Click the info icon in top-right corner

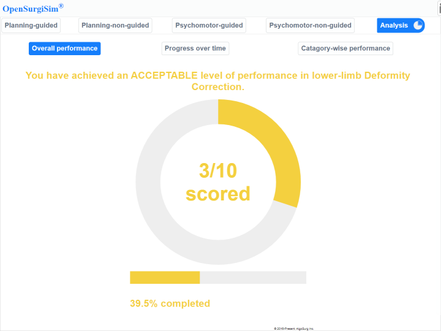click(439, 7)
